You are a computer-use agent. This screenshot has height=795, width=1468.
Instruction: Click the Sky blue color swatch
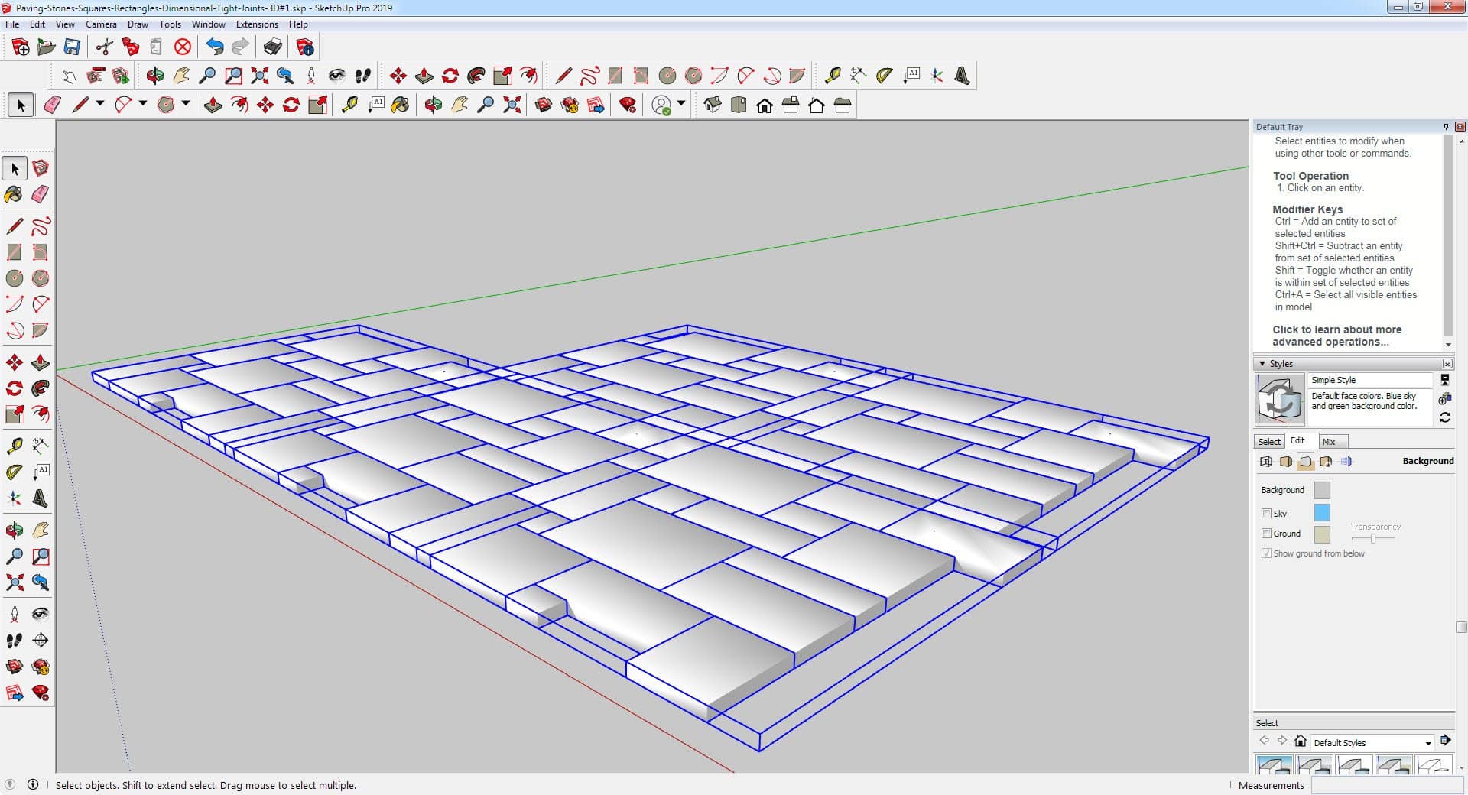tap(1321, 513)
